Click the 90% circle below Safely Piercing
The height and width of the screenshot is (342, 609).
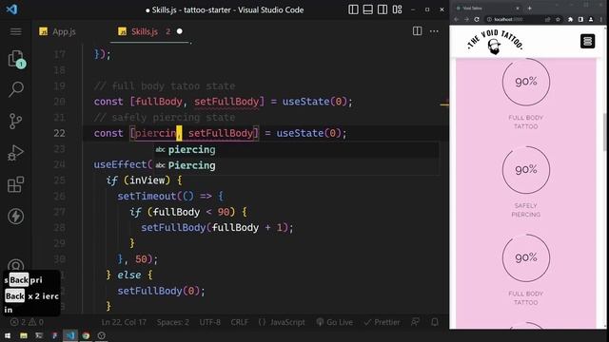(x=526, y=257)
